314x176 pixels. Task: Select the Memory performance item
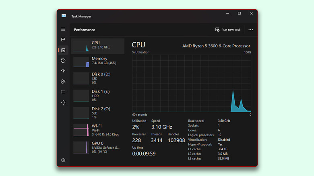click(97, 61)
